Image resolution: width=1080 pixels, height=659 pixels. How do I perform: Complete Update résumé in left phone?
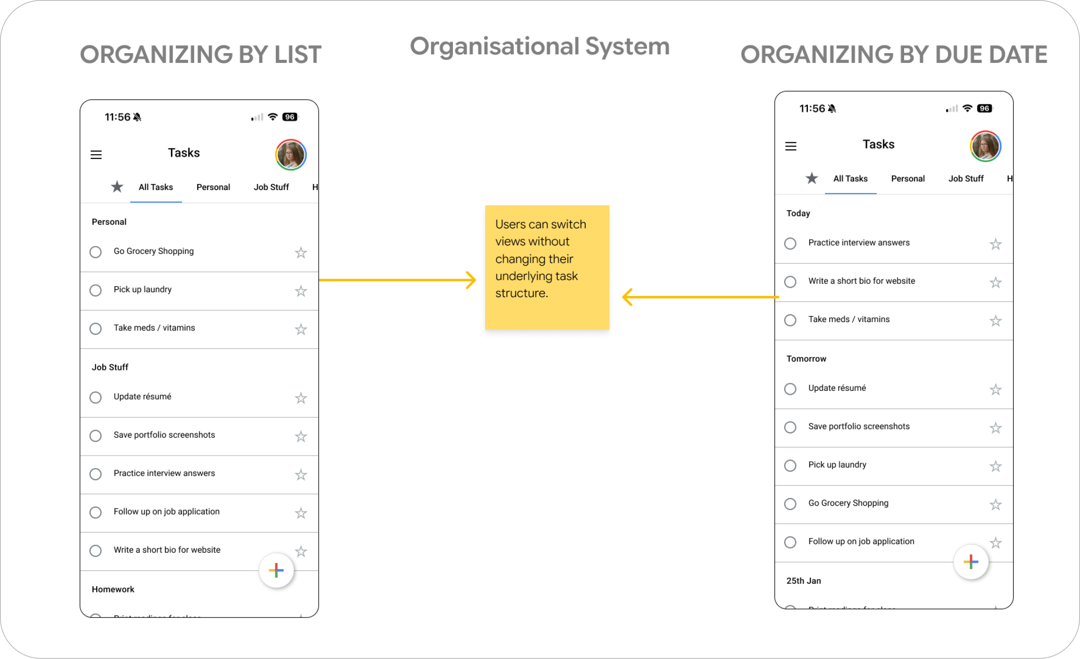[x=96, y=398]
